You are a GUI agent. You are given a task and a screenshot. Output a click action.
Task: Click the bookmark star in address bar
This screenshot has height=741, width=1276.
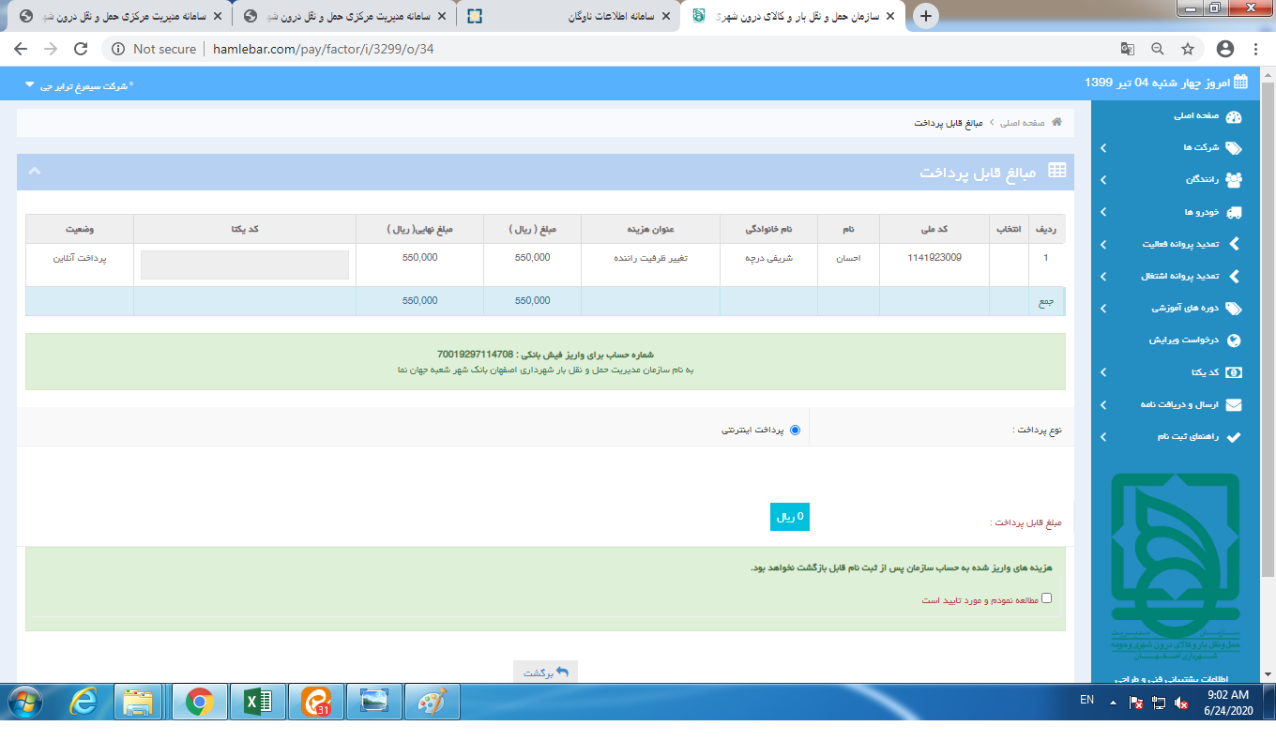(x=1188, y=49)
